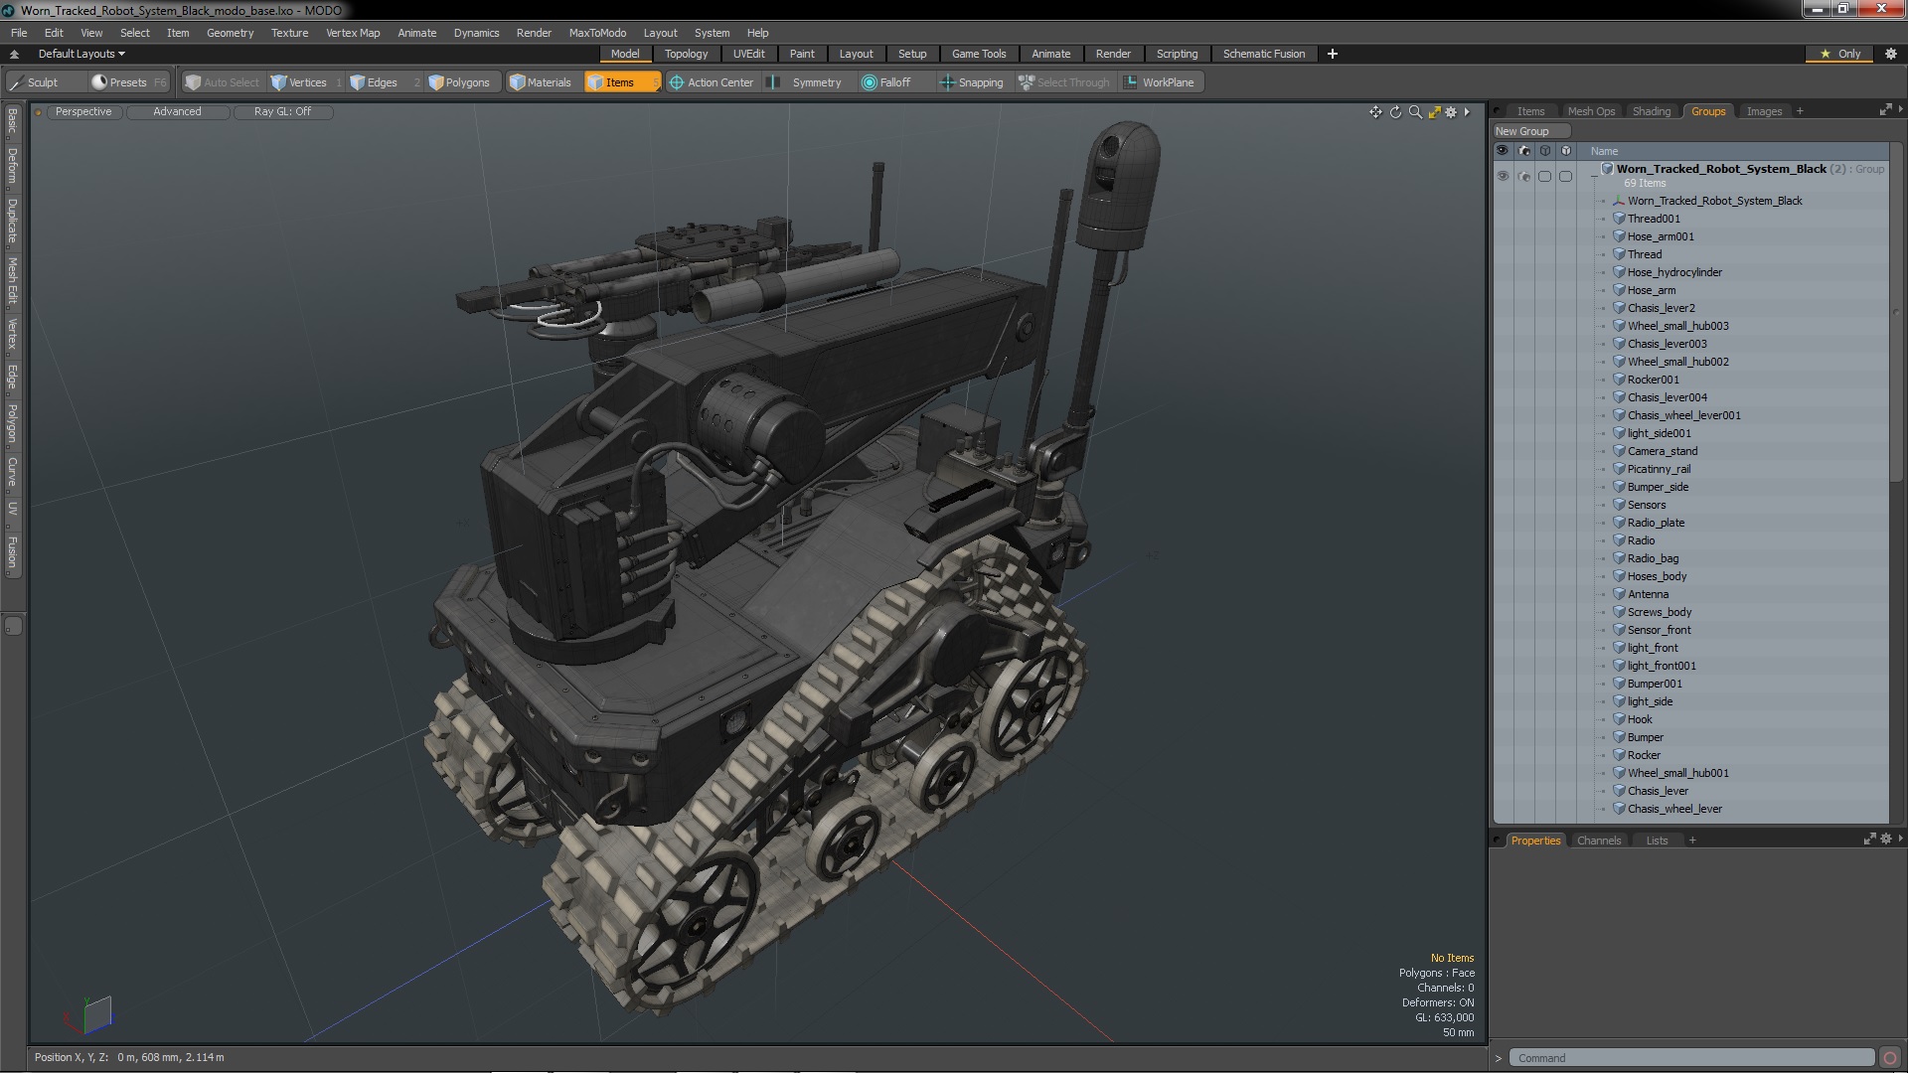The width and height of the screenshot is (1908, 1073).
Task: Click into the Command input field
Action: tap(1692, 1058)
